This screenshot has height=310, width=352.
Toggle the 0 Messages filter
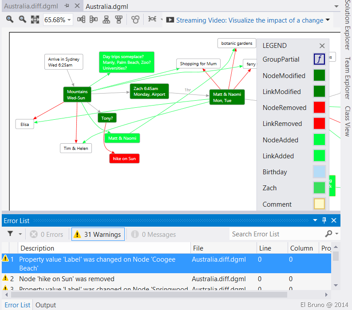coord(154,234)
